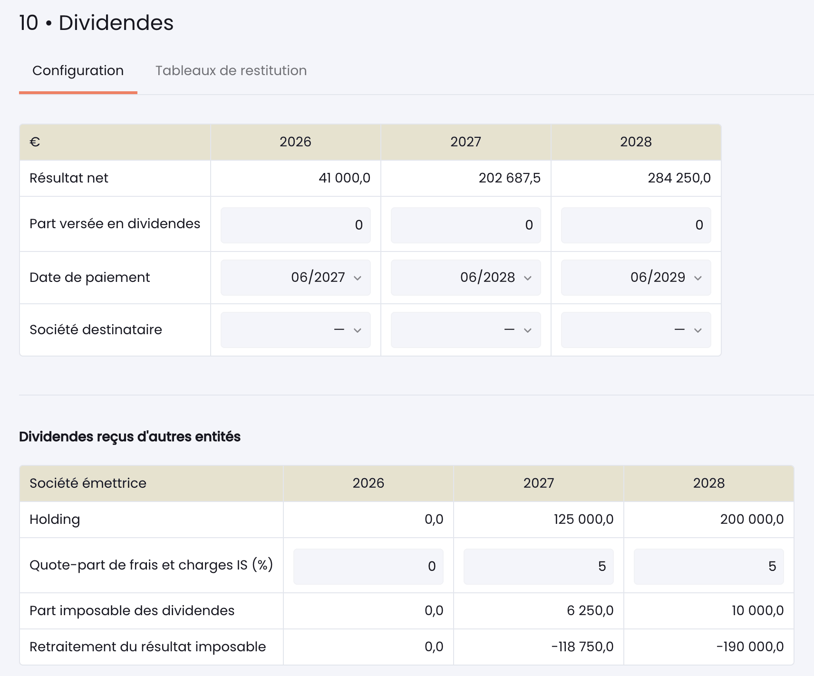Select the 2027 Quote-part de frais field
The image size is (814, 676).
[538, 566]
